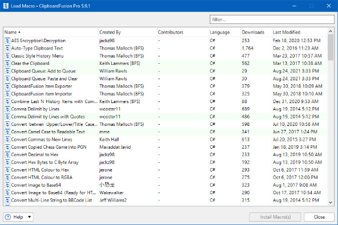Click into the filter text field

[272, 19]
